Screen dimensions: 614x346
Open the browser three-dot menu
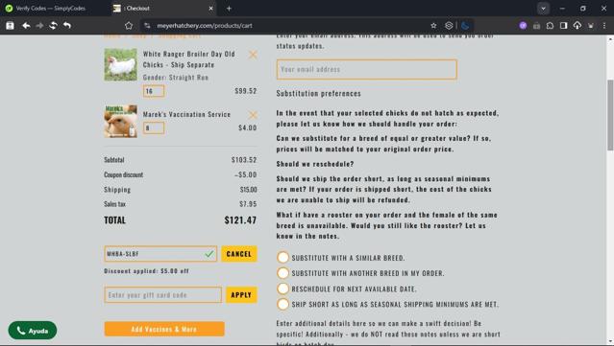tap(604, 25)
